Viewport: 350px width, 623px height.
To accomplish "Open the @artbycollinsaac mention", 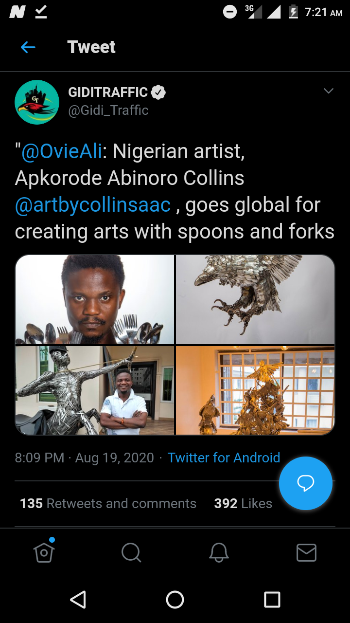I will 93,205.
